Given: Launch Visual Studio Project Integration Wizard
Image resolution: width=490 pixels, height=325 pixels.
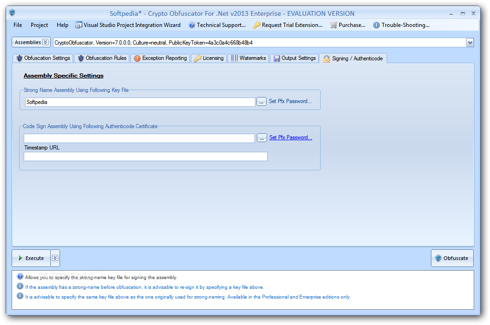Looking at the screenshot, I should coord(128,25).
